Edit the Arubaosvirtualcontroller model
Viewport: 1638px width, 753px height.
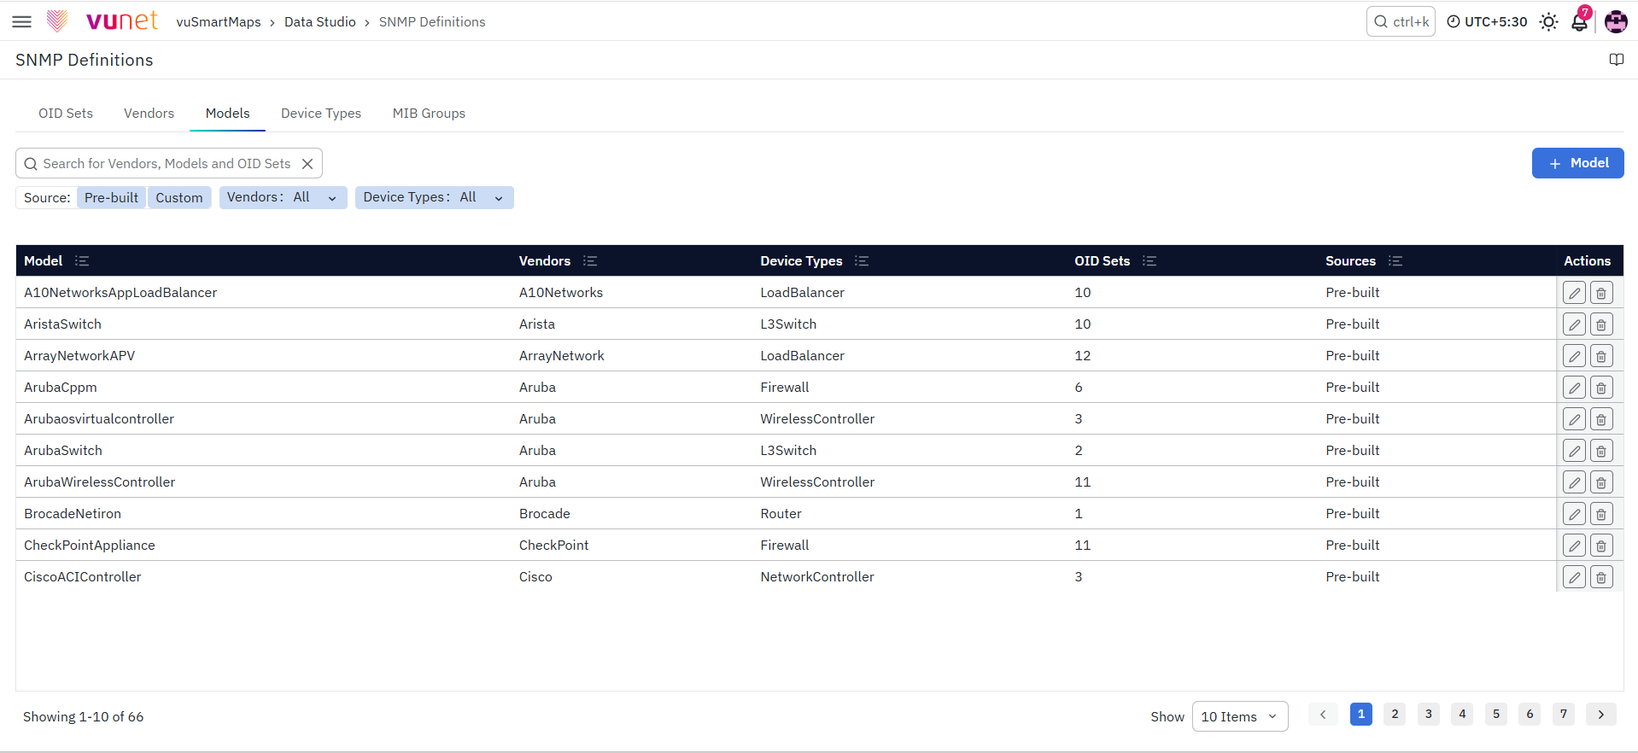1574,419
